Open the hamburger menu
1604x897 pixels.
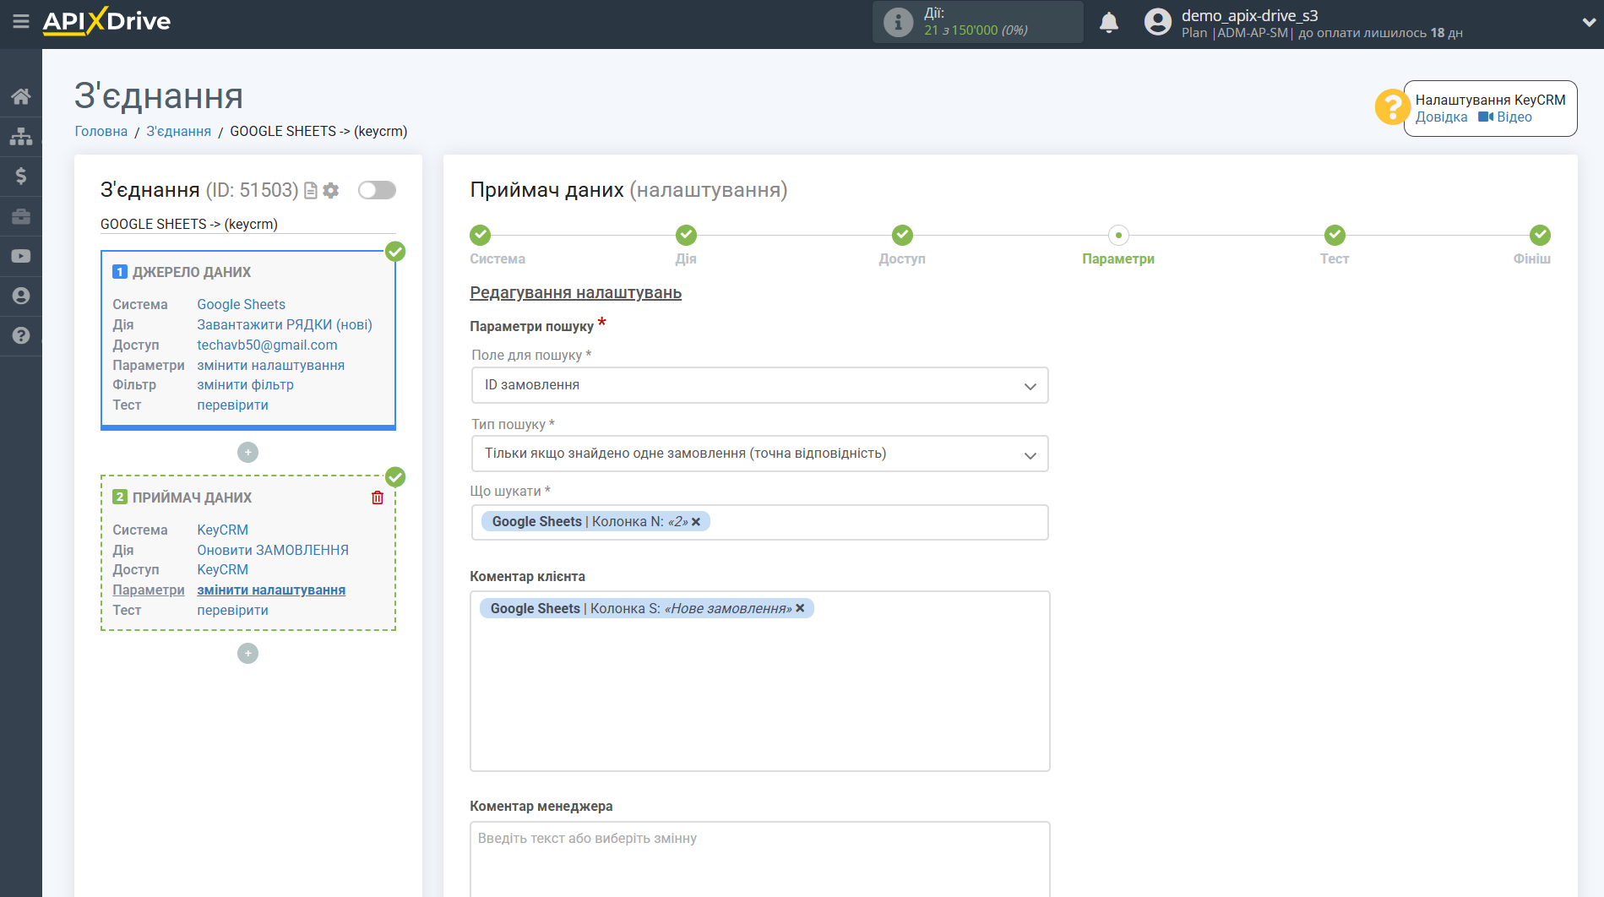21,21
